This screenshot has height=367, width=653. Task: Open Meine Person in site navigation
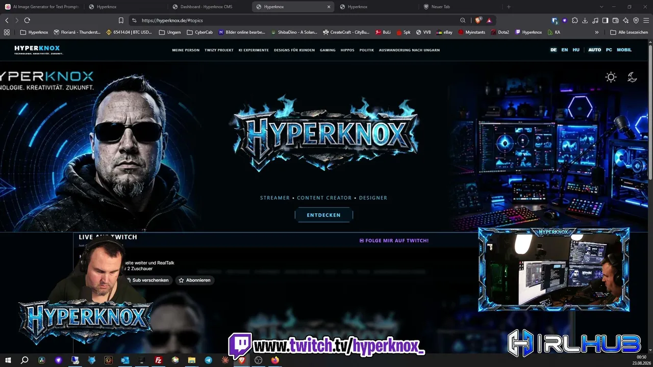(186, 50)
